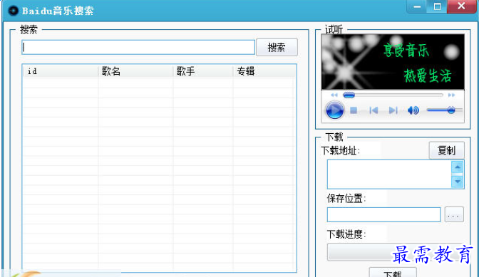Click the Baidu音乐搜索 app icon in the title bar
Image resolution: width=479 pixels, height=277 pixels.
tap(13, 11)
